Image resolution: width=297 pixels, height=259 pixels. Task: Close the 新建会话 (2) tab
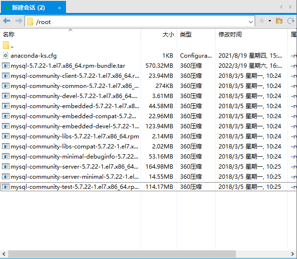(x=59, y=8)
